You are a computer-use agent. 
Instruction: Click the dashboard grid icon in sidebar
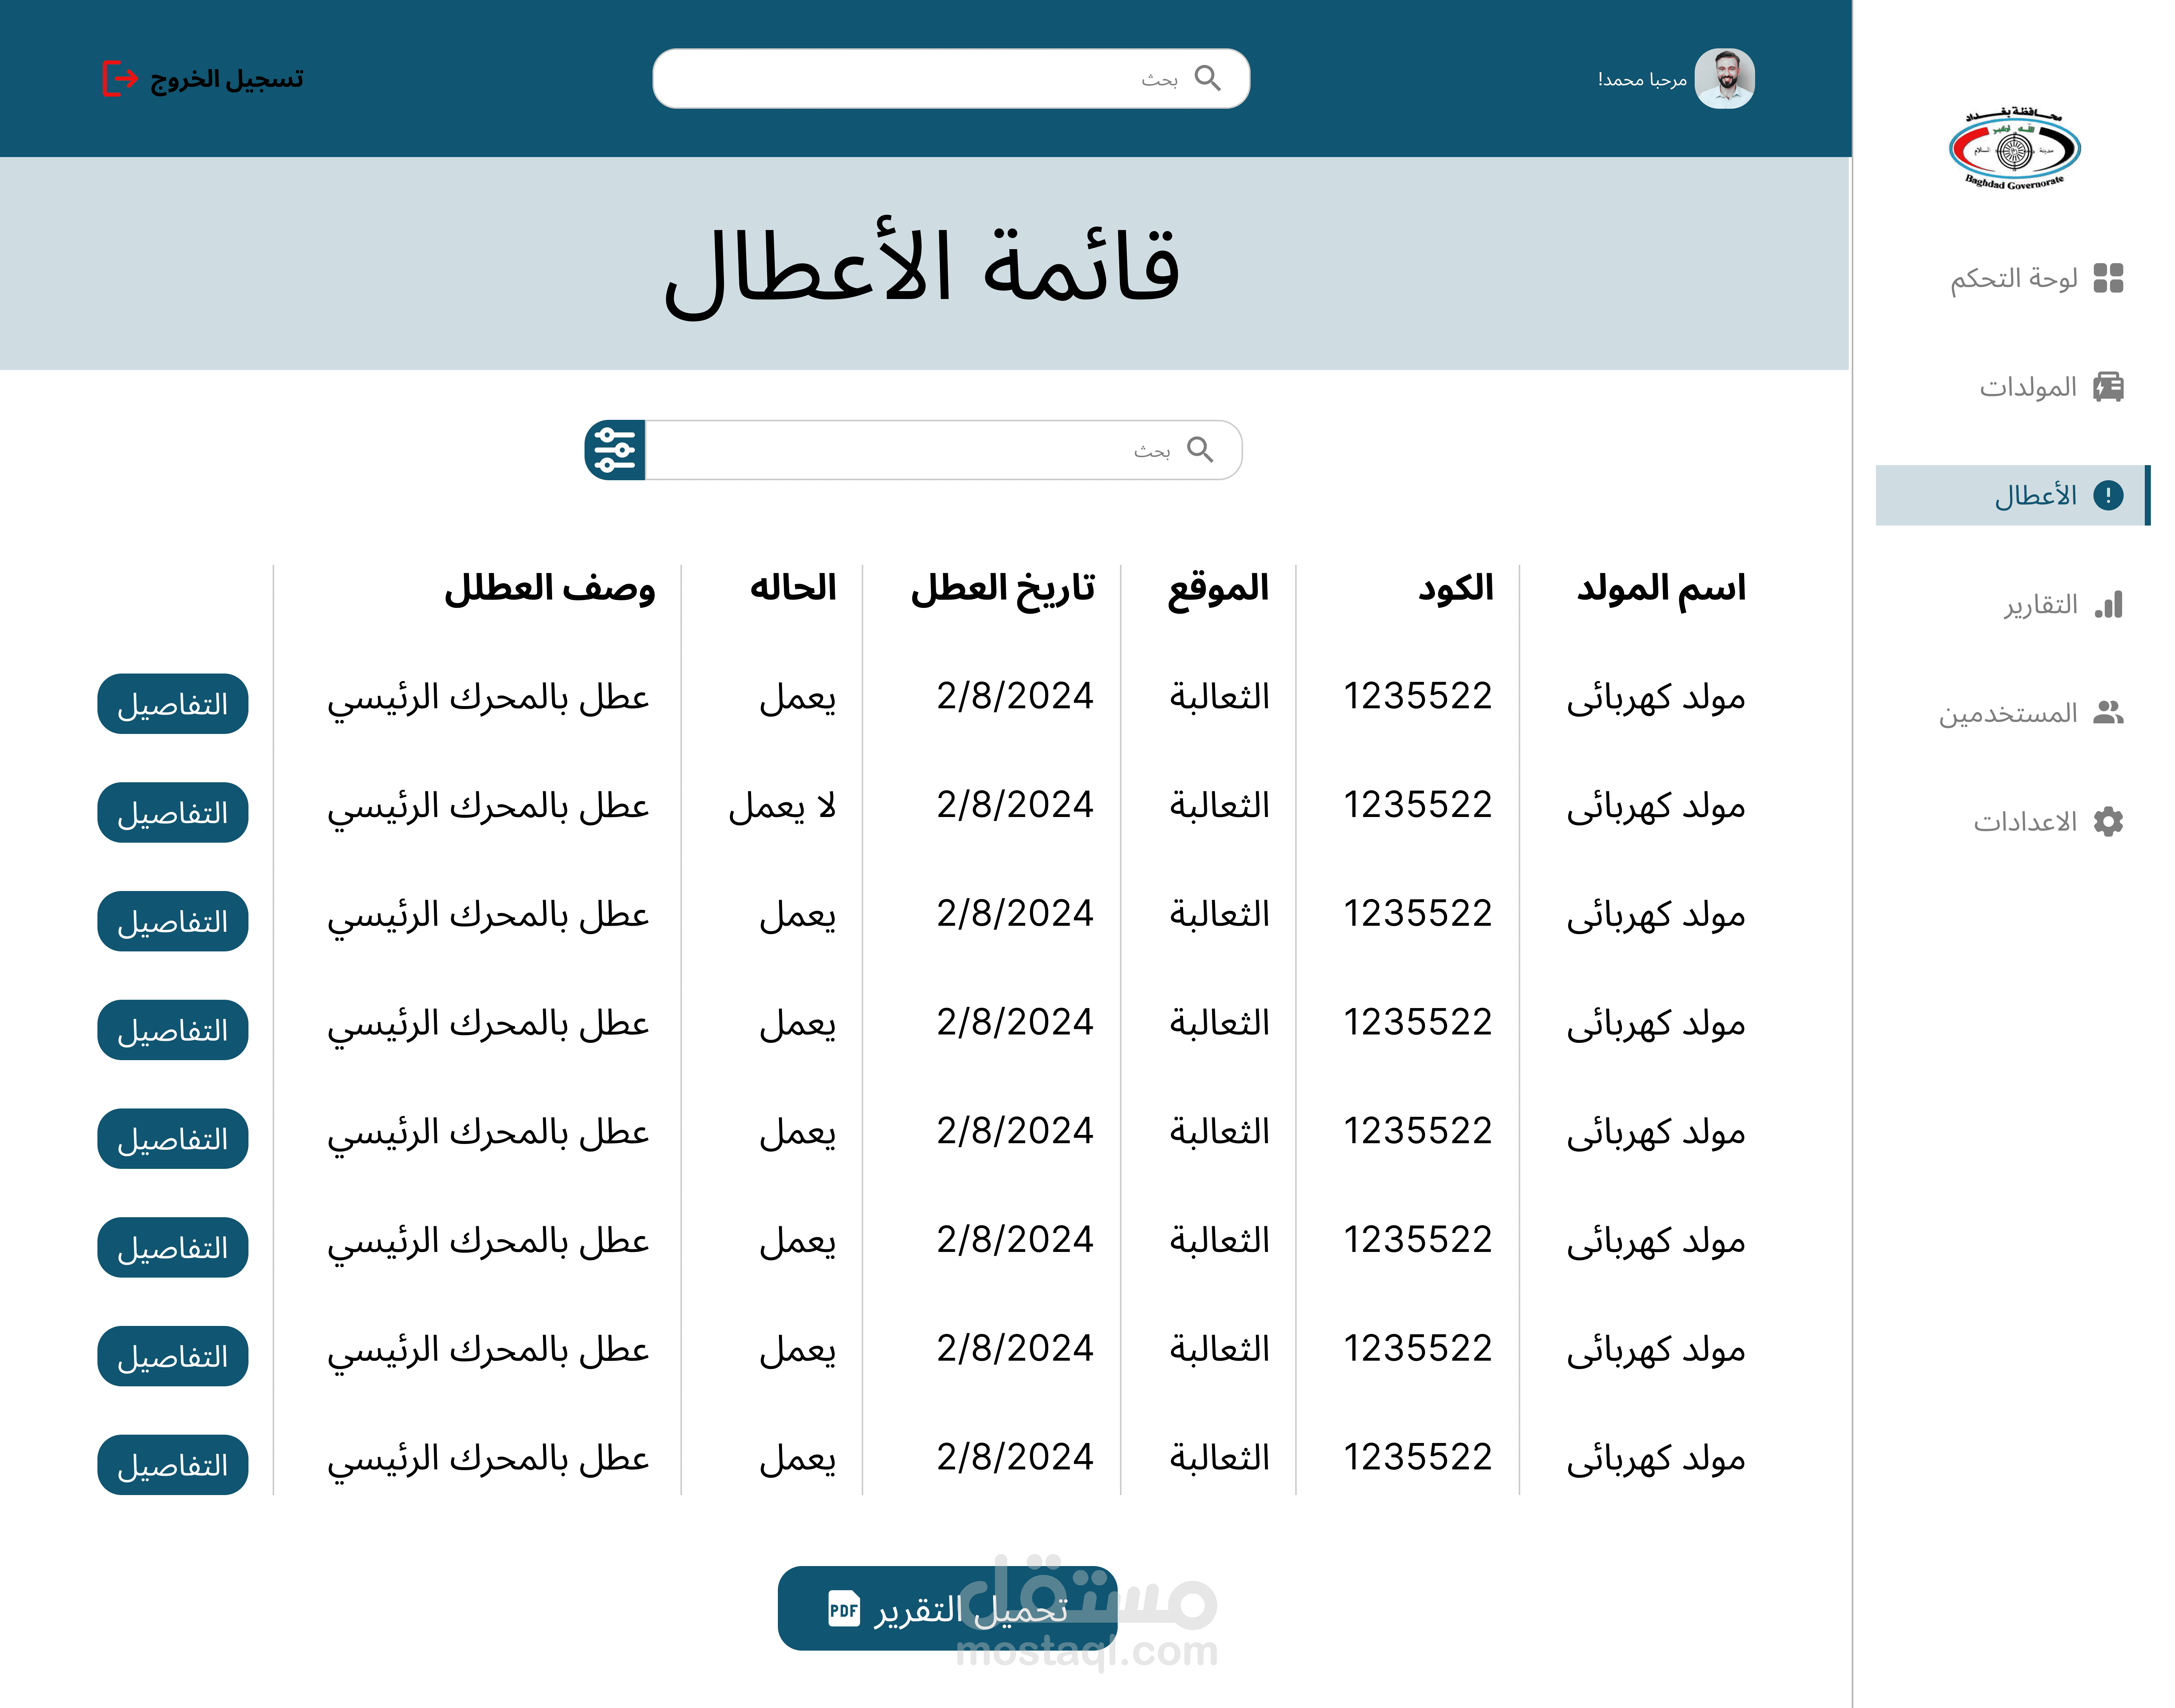[2108, 278]
